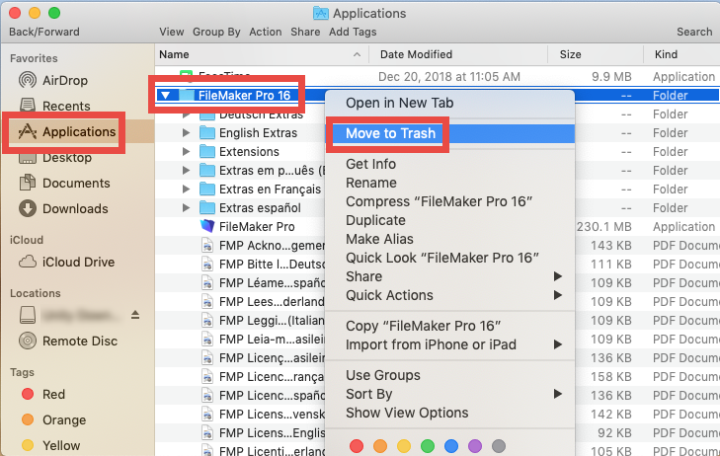Screen dimensions: 720x456
Task: Apply the purple color tag
Action: (475, 445)
